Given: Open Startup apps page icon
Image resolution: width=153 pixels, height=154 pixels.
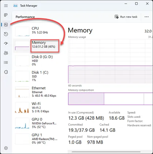Looking at the screenshot, I should [6, 43].
